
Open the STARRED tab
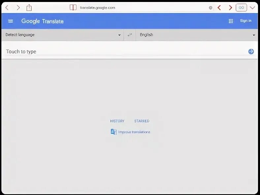(142, 121)
